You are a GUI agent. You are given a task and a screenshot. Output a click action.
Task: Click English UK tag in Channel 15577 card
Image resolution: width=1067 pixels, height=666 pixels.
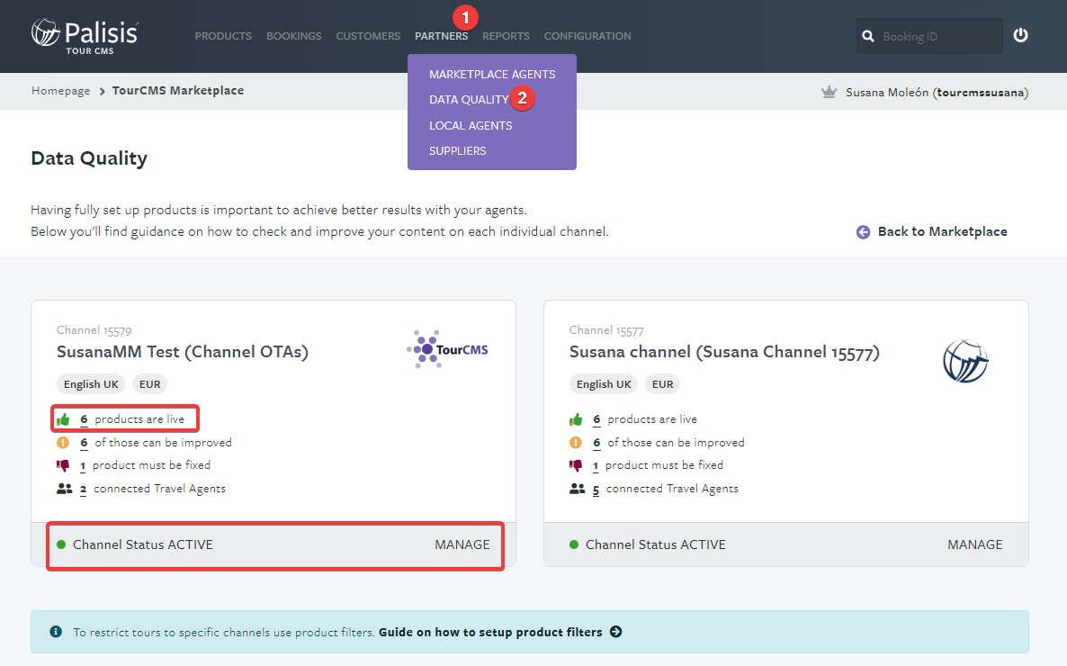(604, 384)
